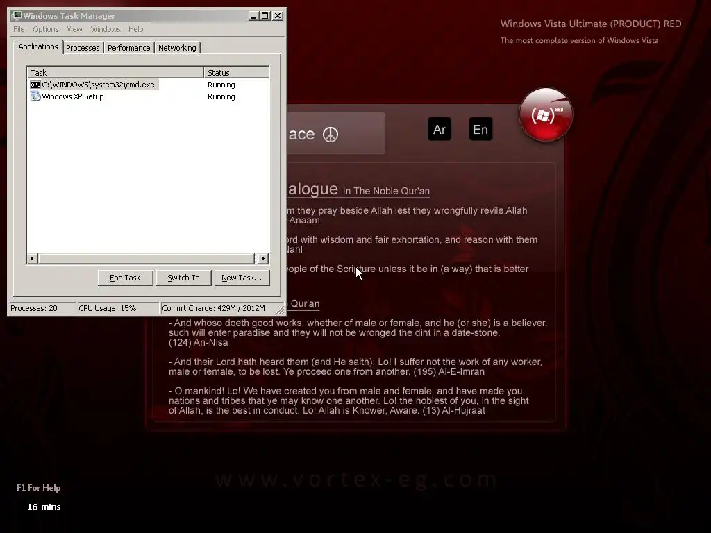Click the 'And their Lord hath heard them' verse

[355, 366]
